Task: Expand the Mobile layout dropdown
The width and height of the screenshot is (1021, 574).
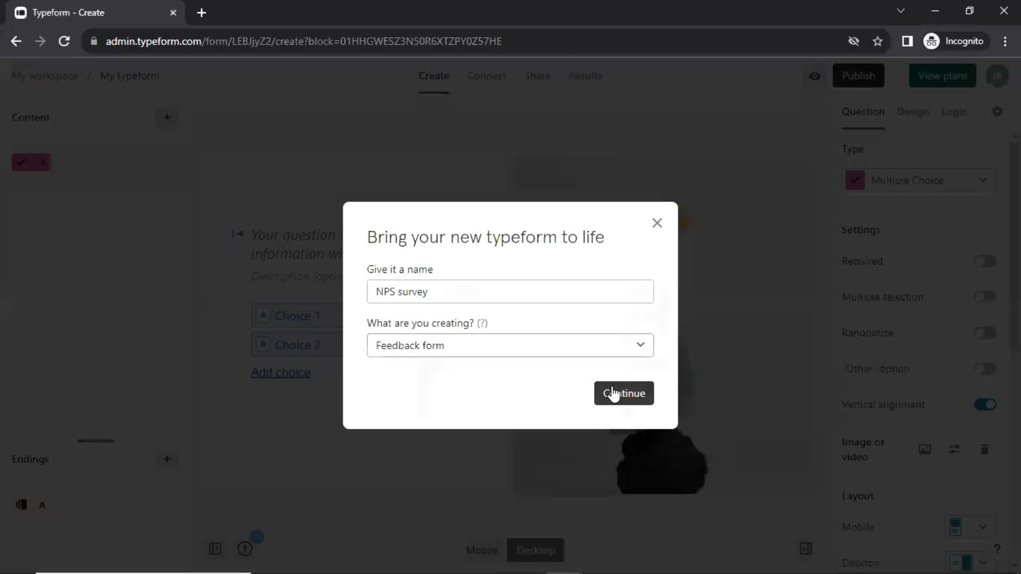Action: [970, 527]
